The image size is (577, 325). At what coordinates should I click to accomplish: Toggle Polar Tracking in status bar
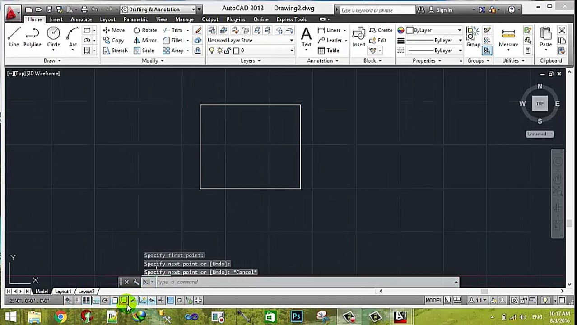[x=105, y=301]
